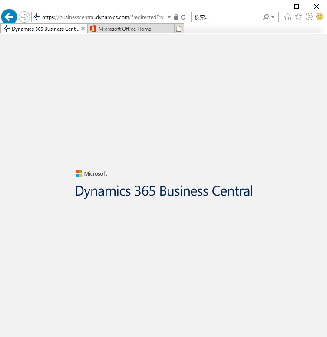Close the browser window
327x337 pixels.
click(x=317, y=7)
